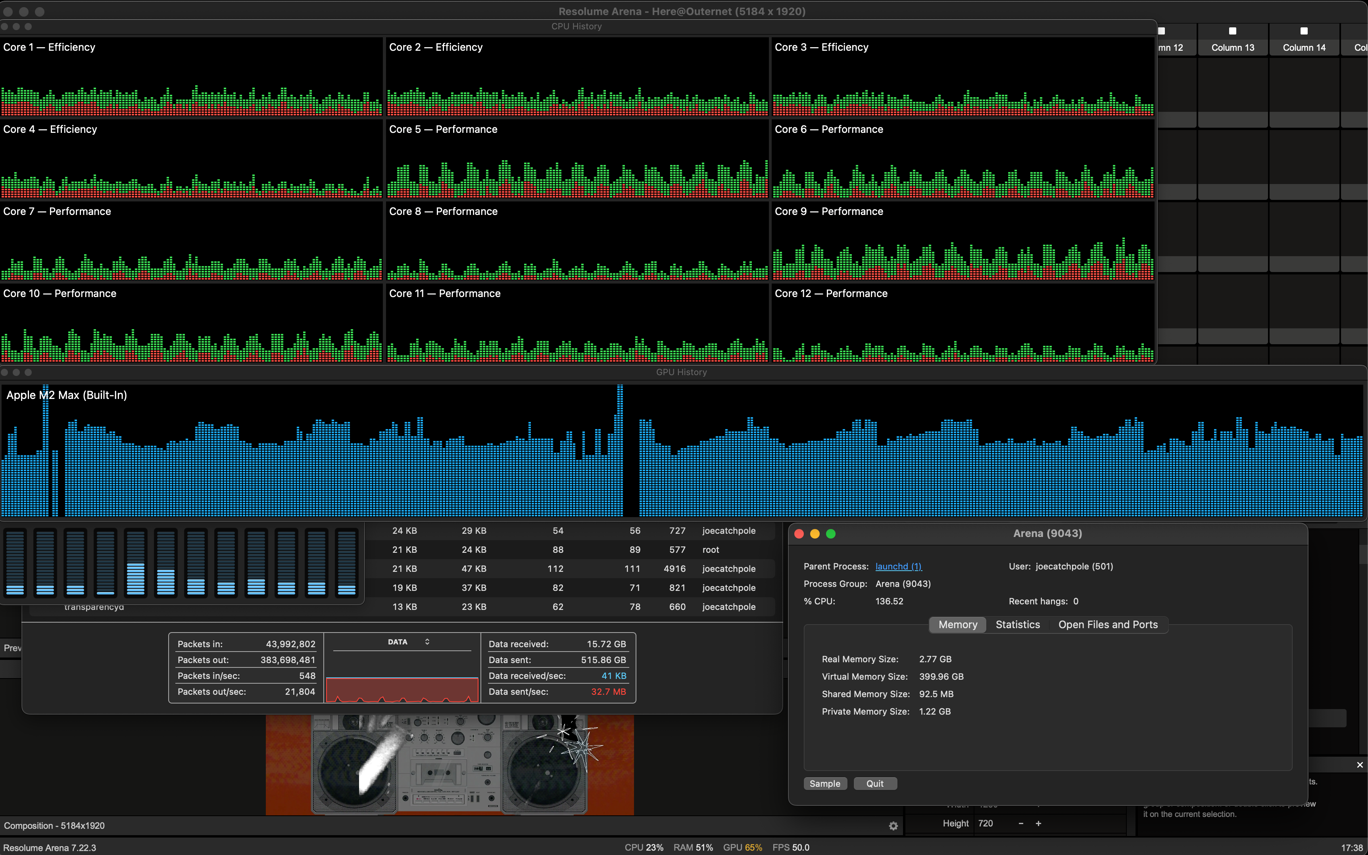Click the boombox composition preview thumbnail
The image size is (1368, 855).
449,765
